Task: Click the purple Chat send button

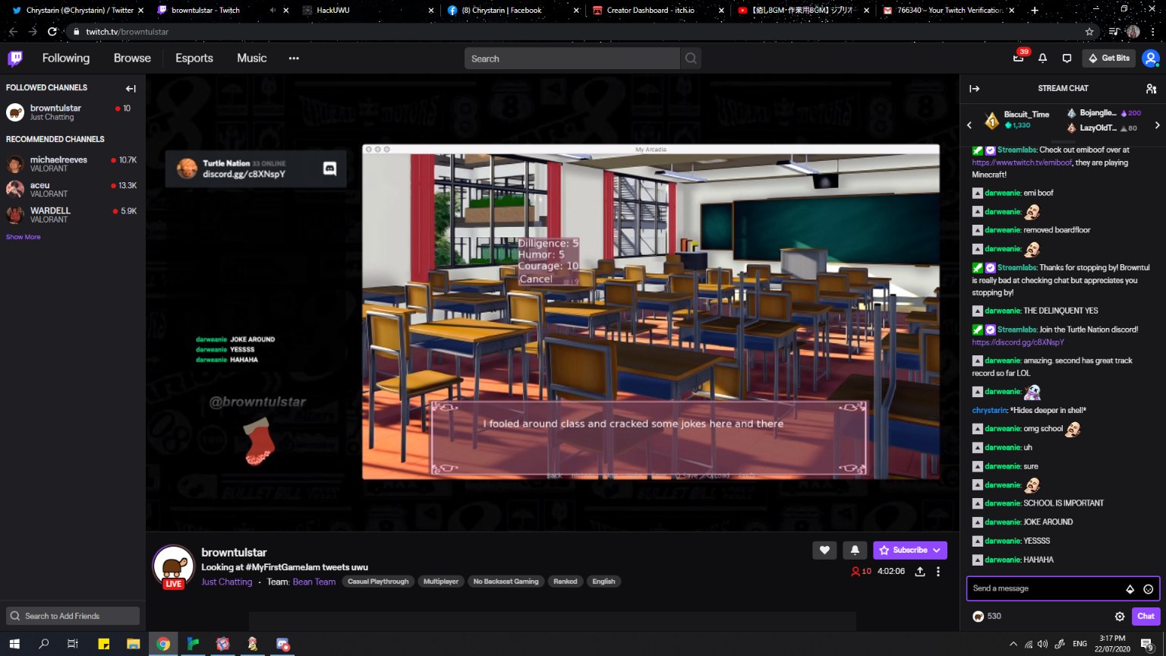Action: [x=1146, y=617]
